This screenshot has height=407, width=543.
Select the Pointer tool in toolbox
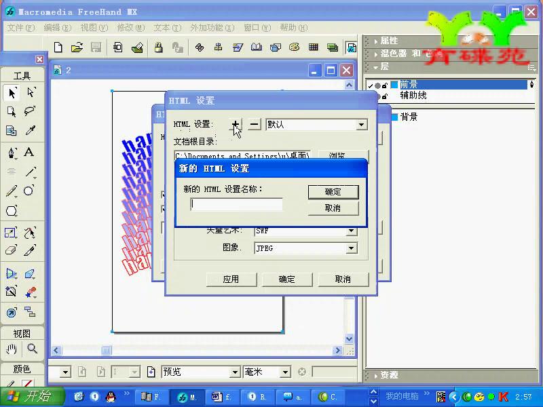[12, 93]
